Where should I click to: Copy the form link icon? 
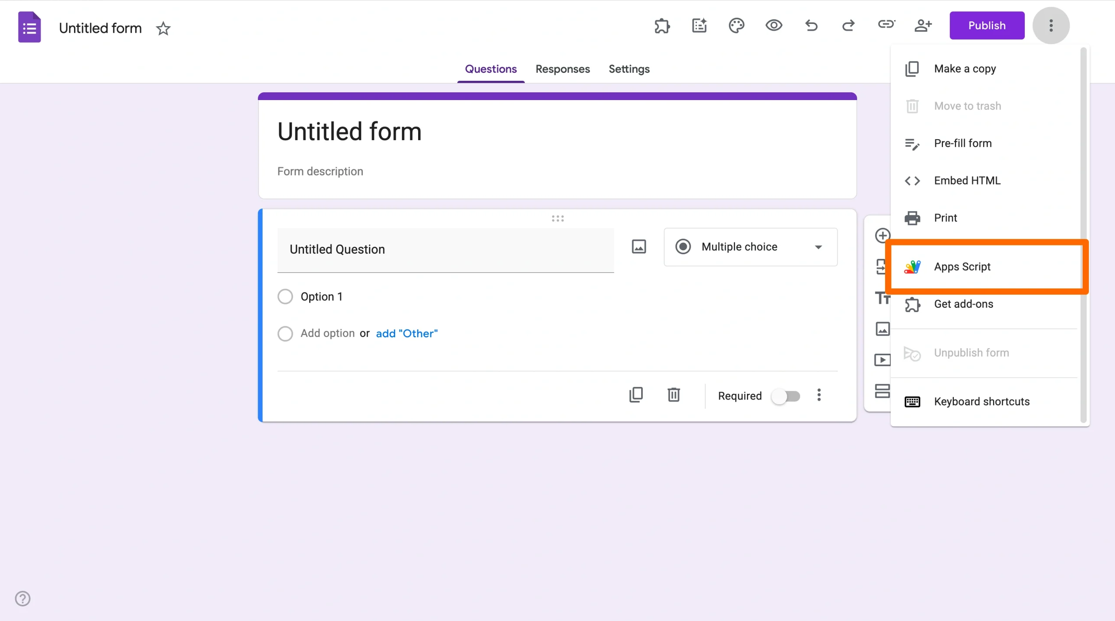click(x=886, y=25)
